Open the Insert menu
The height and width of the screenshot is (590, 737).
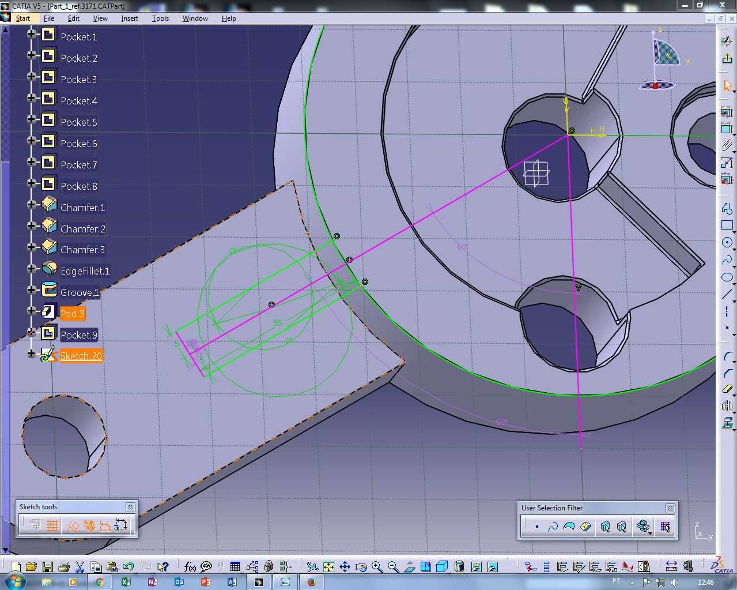130,18
